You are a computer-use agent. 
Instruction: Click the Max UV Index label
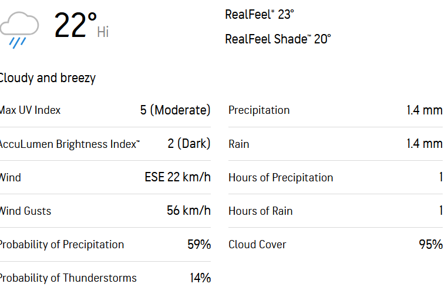tap(31, 110)
